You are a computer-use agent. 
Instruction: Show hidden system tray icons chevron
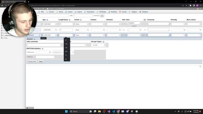click(x=175, y=111)
